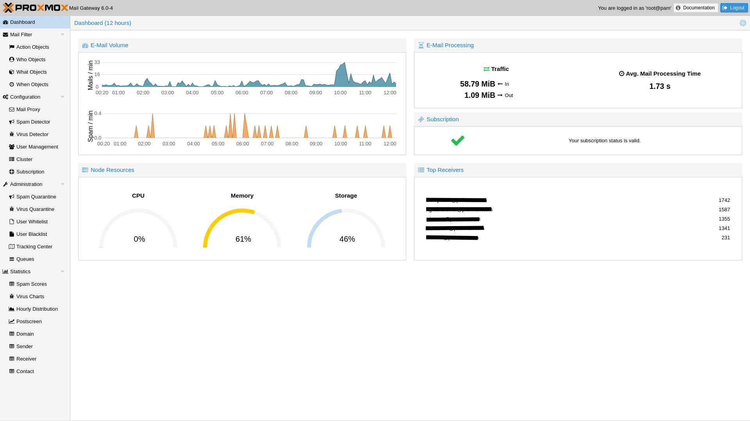Click the Queues list icon

(x=12, y=259)
